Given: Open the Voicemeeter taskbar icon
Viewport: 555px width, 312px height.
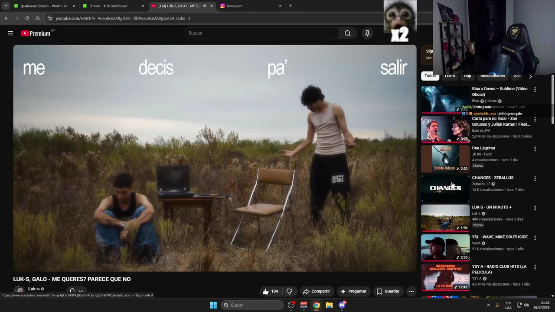Looking at the screenshot, I should [304, 305].
